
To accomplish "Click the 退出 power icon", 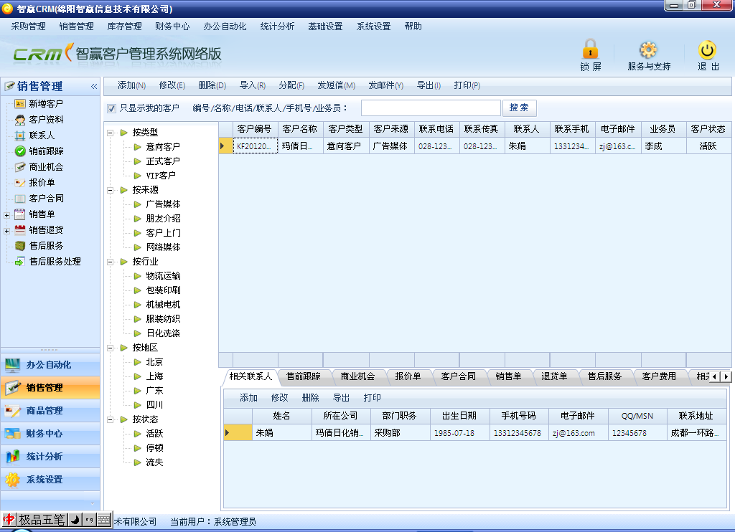I will coord(707,49).
